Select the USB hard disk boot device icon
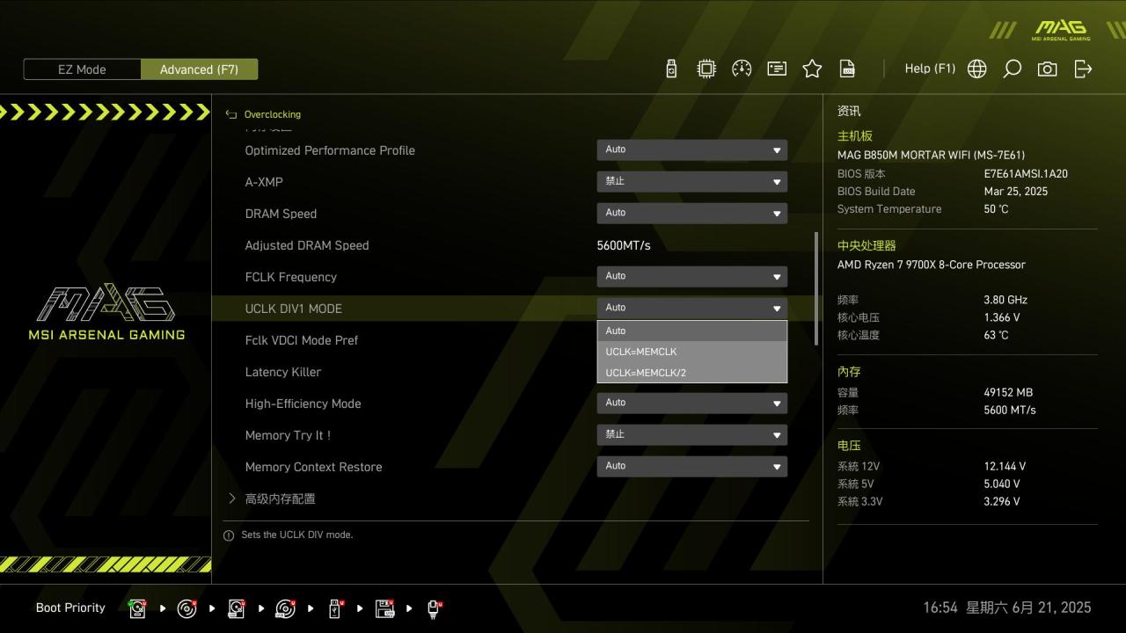 (x=237, y=608)
